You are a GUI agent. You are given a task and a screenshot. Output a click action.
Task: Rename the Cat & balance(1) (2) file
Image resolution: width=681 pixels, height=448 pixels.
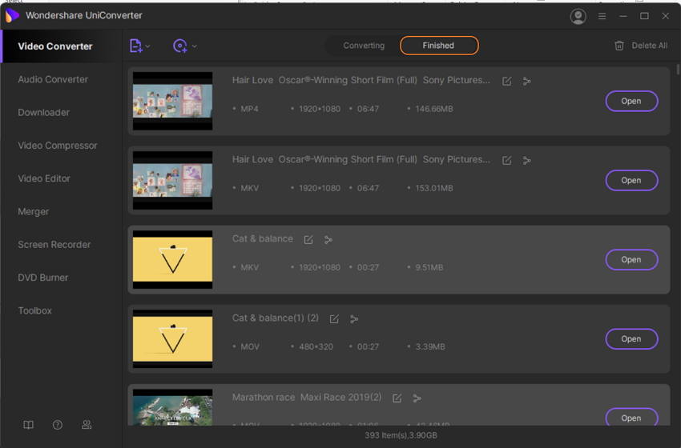point(334,319)
